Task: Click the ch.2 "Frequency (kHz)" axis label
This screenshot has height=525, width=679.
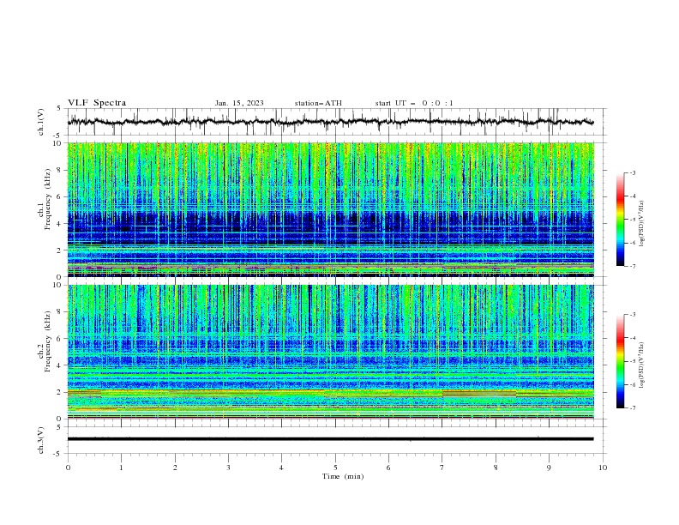Action: (x=48, y=341)
